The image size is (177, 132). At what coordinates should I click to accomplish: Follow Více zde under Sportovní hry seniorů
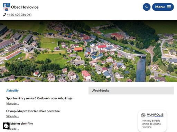point(12,103)
